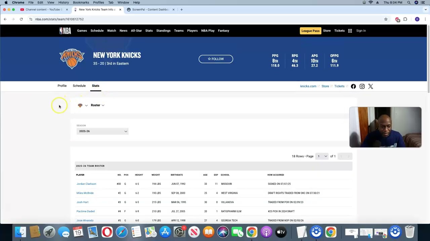
Task: Open the Season 2025-26 dropdown
Action: pos(102,131)
